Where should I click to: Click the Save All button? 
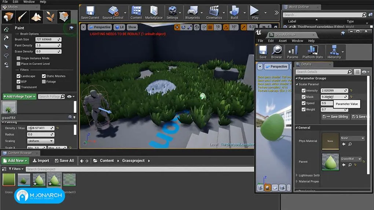tap(64, 161)
